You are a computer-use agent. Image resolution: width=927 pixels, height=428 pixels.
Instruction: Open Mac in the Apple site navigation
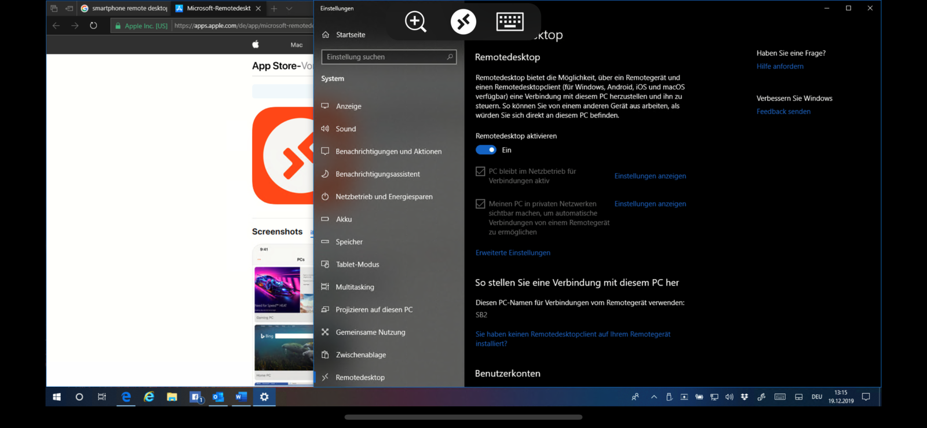coord(297,45)
